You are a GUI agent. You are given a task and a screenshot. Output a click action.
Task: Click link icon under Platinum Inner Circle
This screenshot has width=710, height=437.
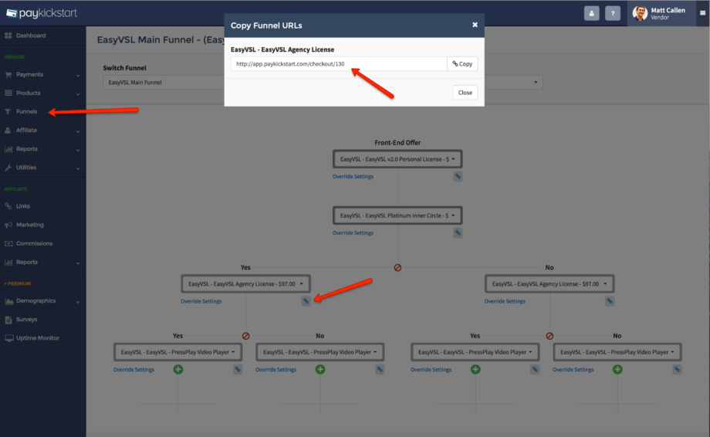[x=458, y=232]
